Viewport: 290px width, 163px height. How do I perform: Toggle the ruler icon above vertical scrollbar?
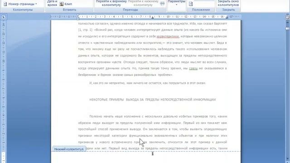point(288,17)
